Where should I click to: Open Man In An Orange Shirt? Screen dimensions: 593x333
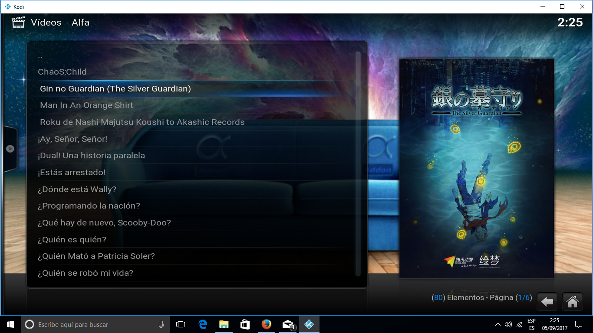pyautogui.click(x=191, y=105)
